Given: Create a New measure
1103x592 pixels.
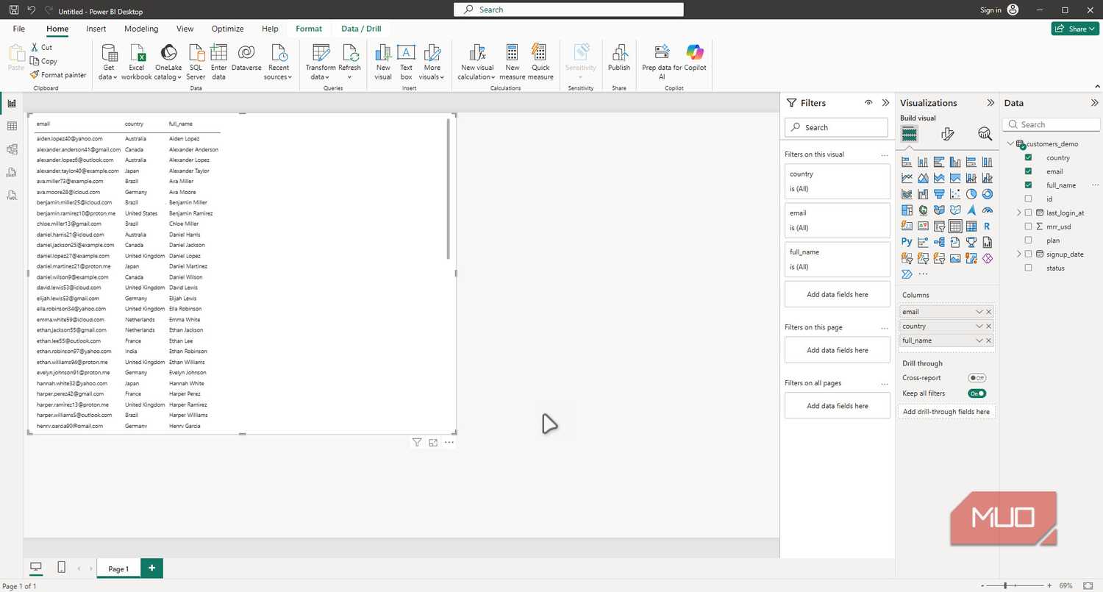Looking at the screenshot, I should (512, 62).
